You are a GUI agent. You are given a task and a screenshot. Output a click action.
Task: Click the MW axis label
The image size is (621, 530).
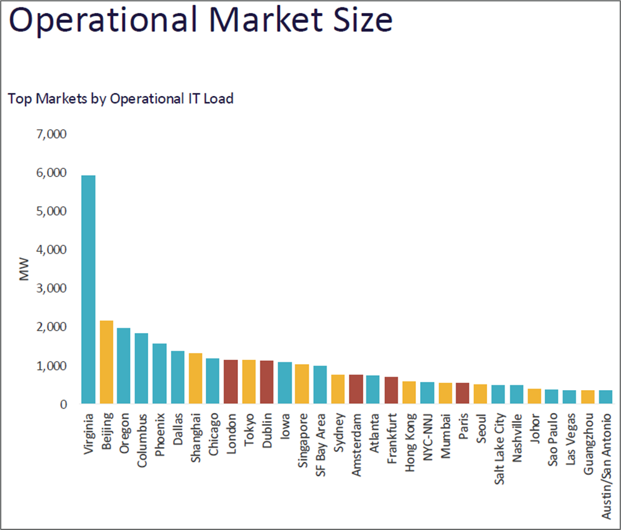[x=23, y=267]
